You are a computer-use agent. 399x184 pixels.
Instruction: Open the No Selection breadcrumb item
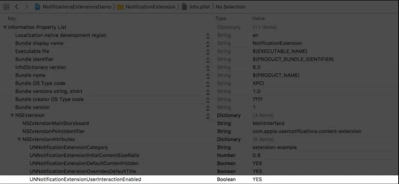point(230,7)
